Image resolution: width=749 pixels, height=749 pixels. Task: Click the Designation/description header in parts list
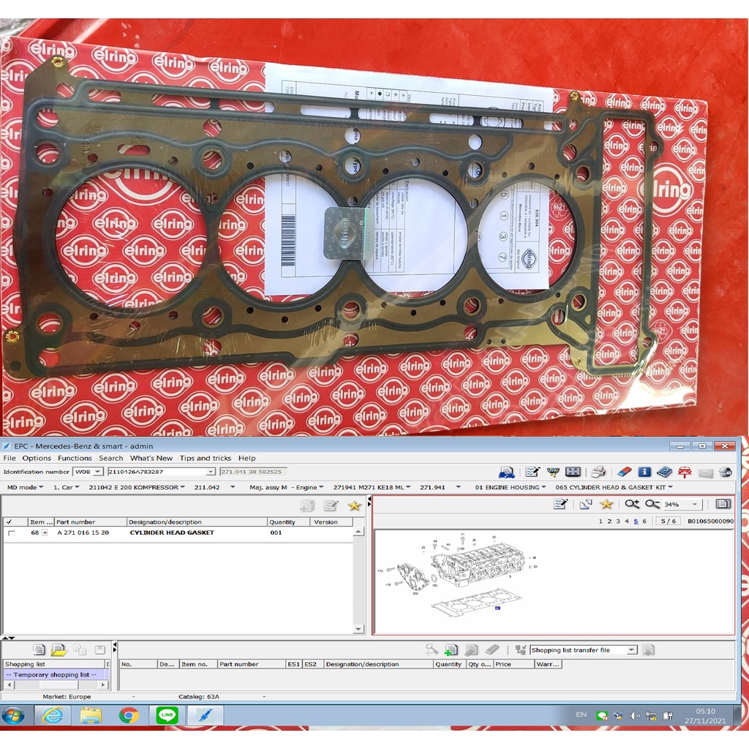pos(197,522)
